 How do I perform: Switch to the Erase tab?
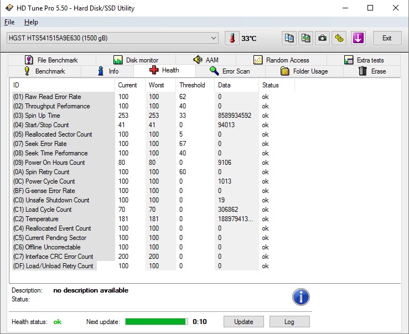[x=372, y=71]
